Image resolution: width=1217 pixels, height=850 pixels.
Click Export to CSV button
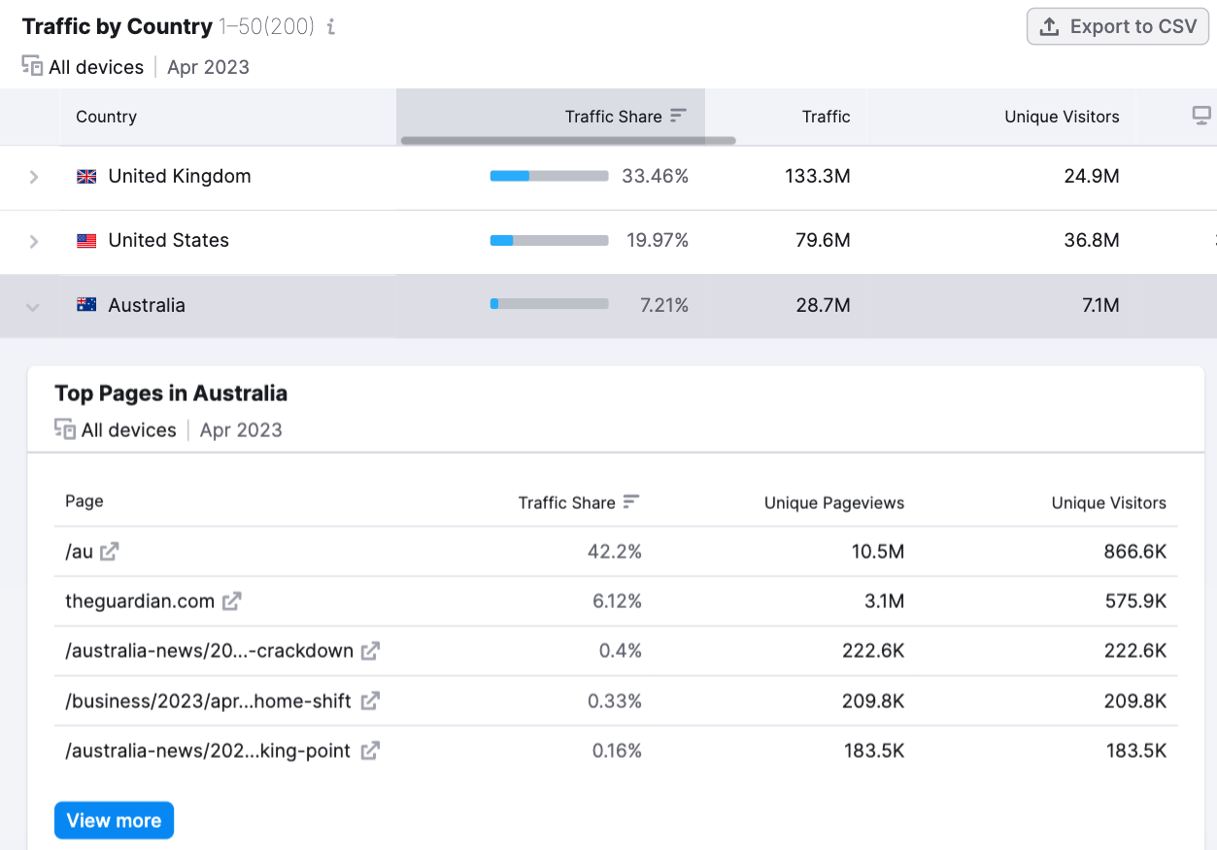click(1117, 27)
